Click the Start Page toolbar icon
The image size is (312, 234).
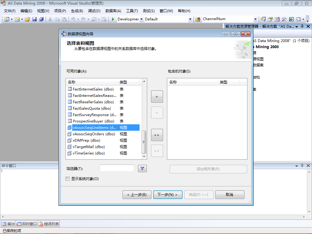tap(291, 19)
